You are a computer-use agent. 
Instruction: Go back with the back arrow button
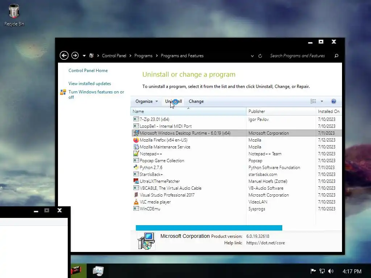(x=64, y=55)
